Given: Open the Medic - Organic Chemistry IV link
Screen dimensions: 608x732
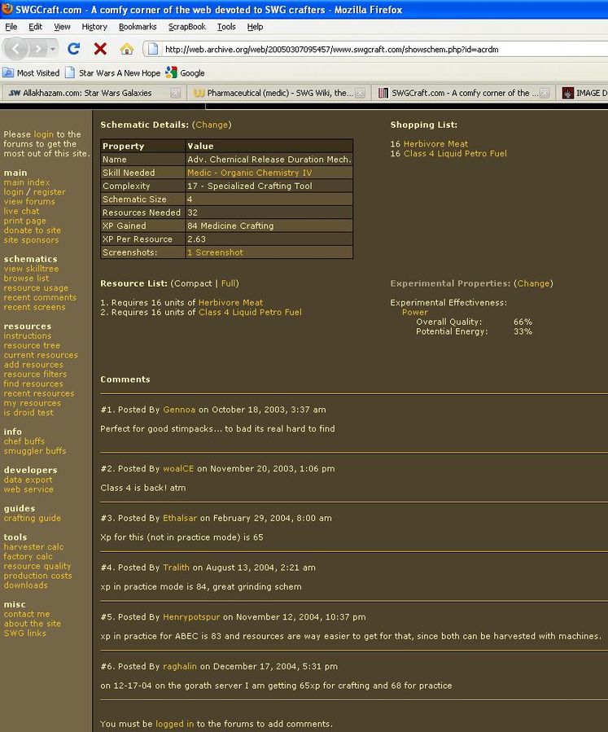Looking at the screenshot, I should pos(249,173).
